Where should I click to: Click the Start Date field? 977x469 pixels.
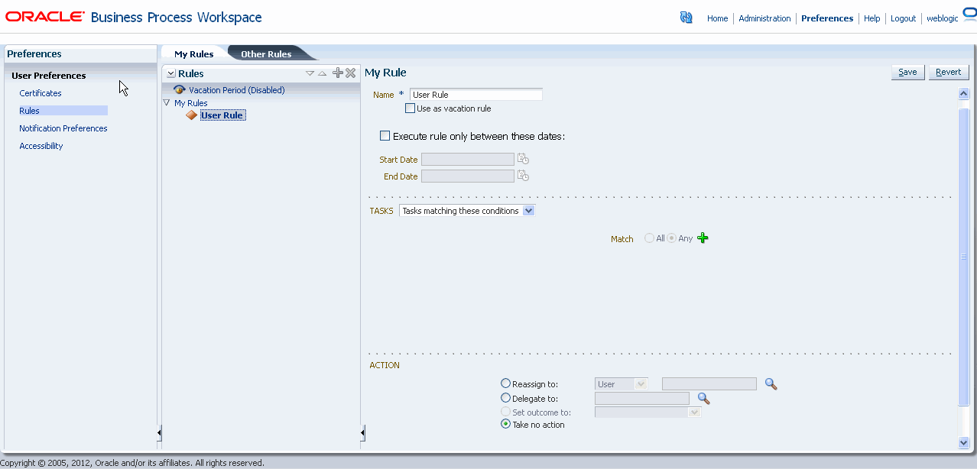point(467,159)
